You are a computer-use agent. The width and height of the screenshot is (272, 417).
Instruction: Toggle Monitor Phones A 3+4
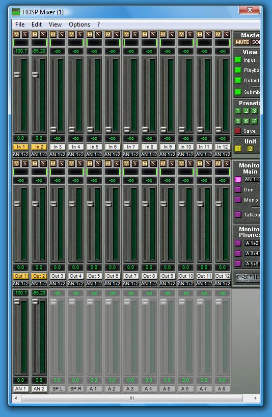click(x=238, y=254)
